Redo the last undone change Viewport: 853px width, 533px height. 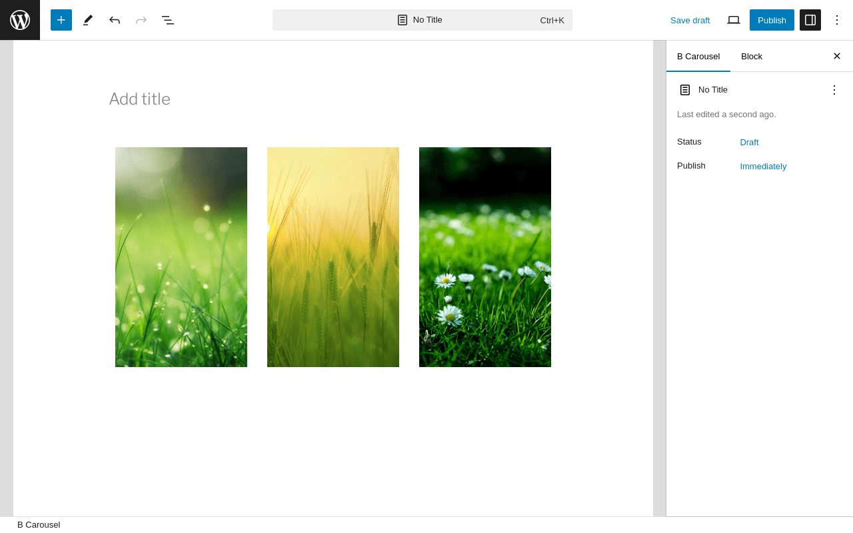coord(141,20)
